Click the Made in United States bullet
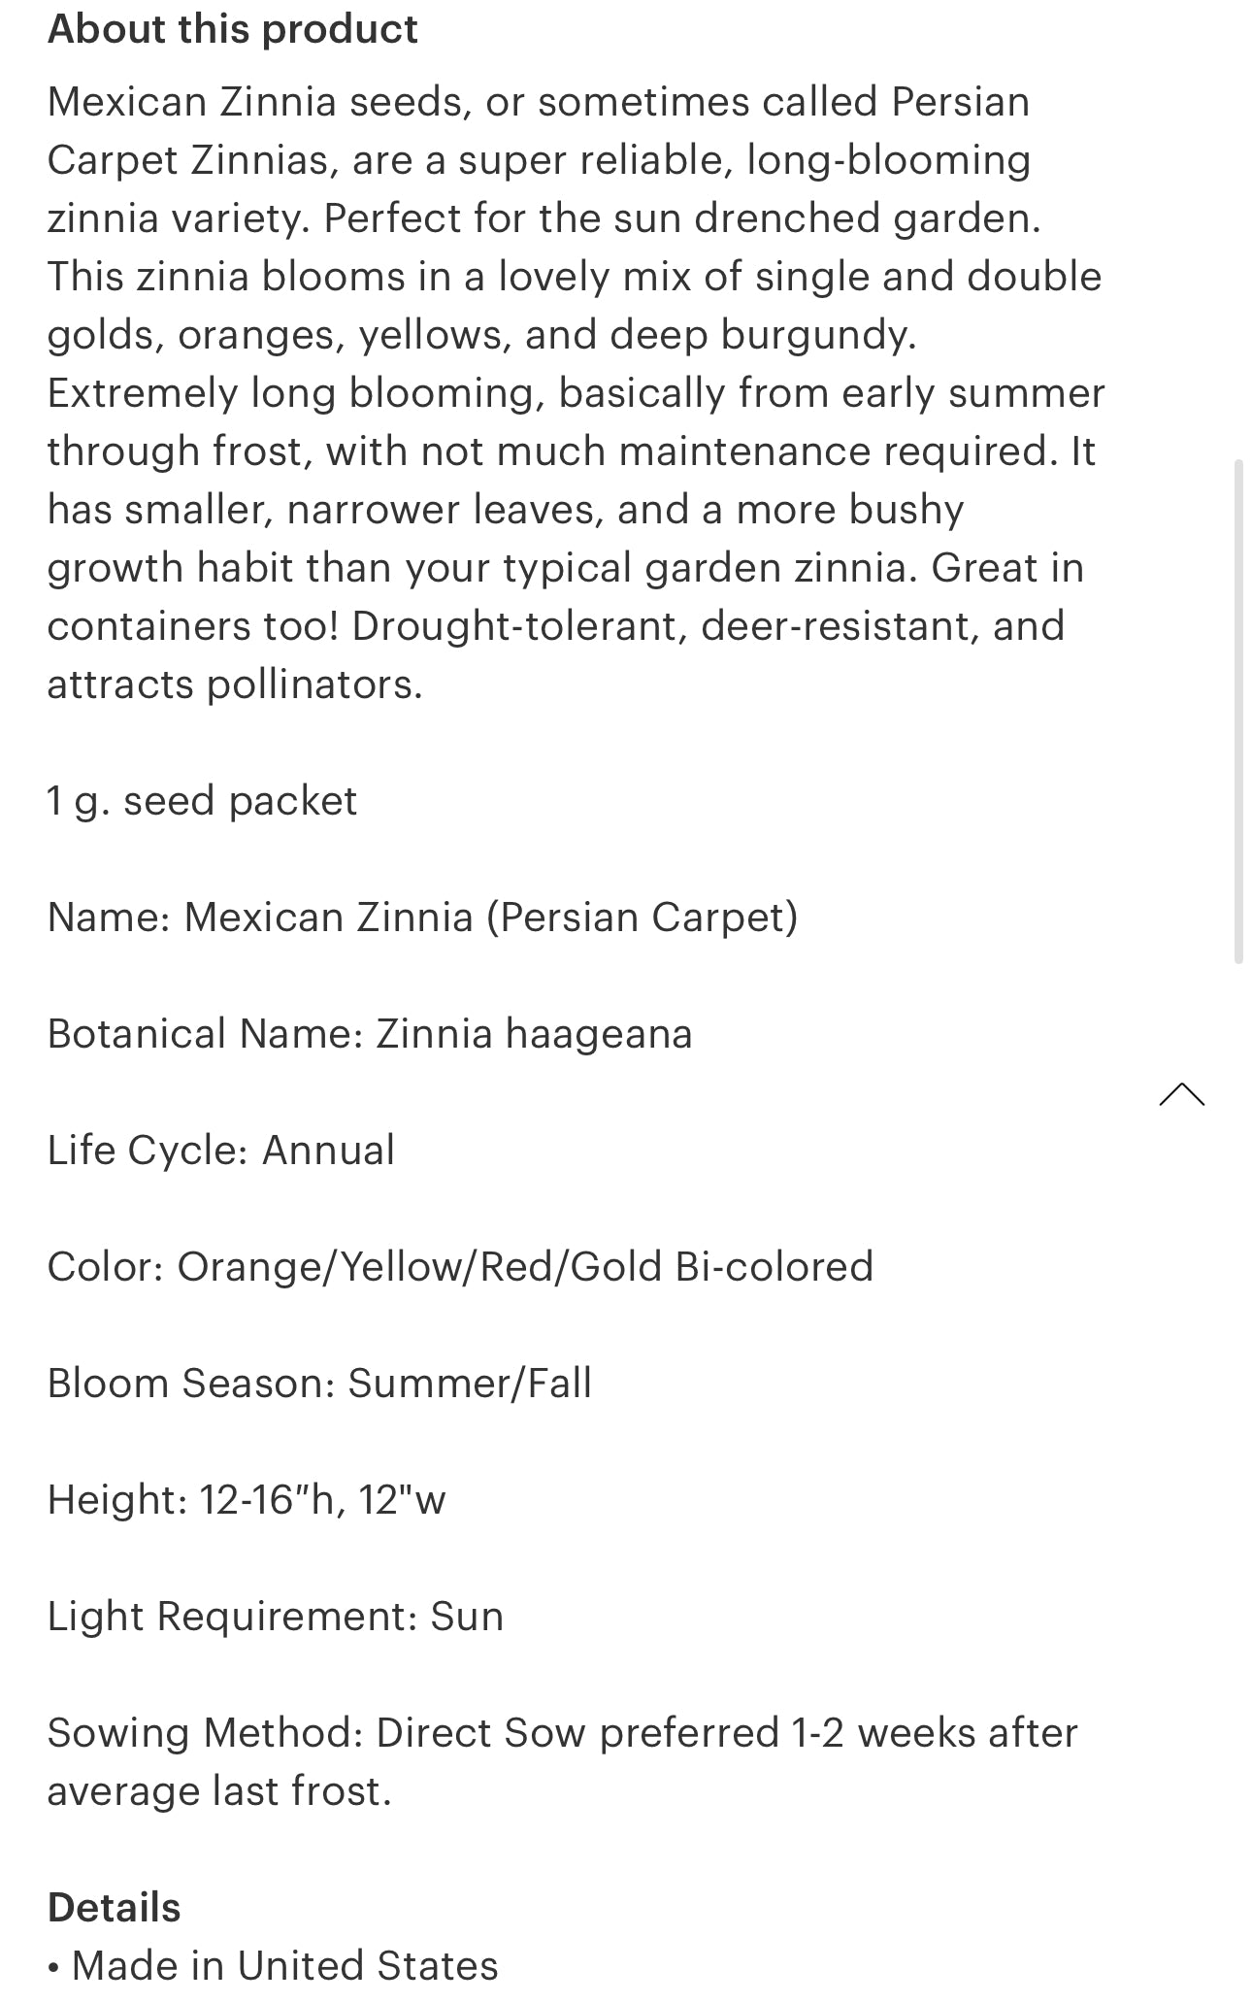Image resolution: width=1252 pixels, height=2003 pixels. (x=284, y=1965)
